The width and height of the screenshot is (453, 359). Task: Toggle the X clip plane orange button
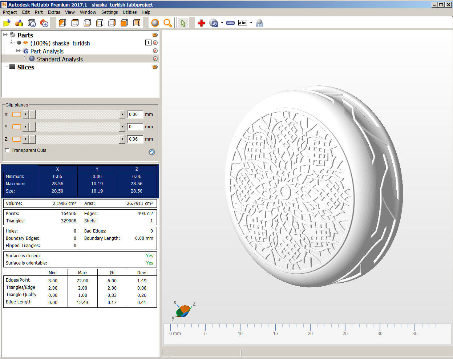point(17,114)
